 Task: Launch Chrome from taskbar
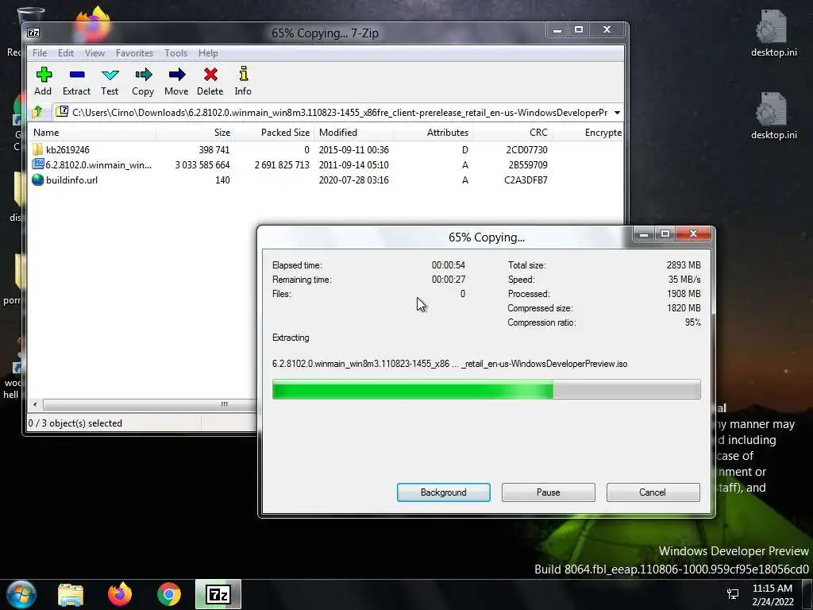pyautogui.click(x=169, y=595)
